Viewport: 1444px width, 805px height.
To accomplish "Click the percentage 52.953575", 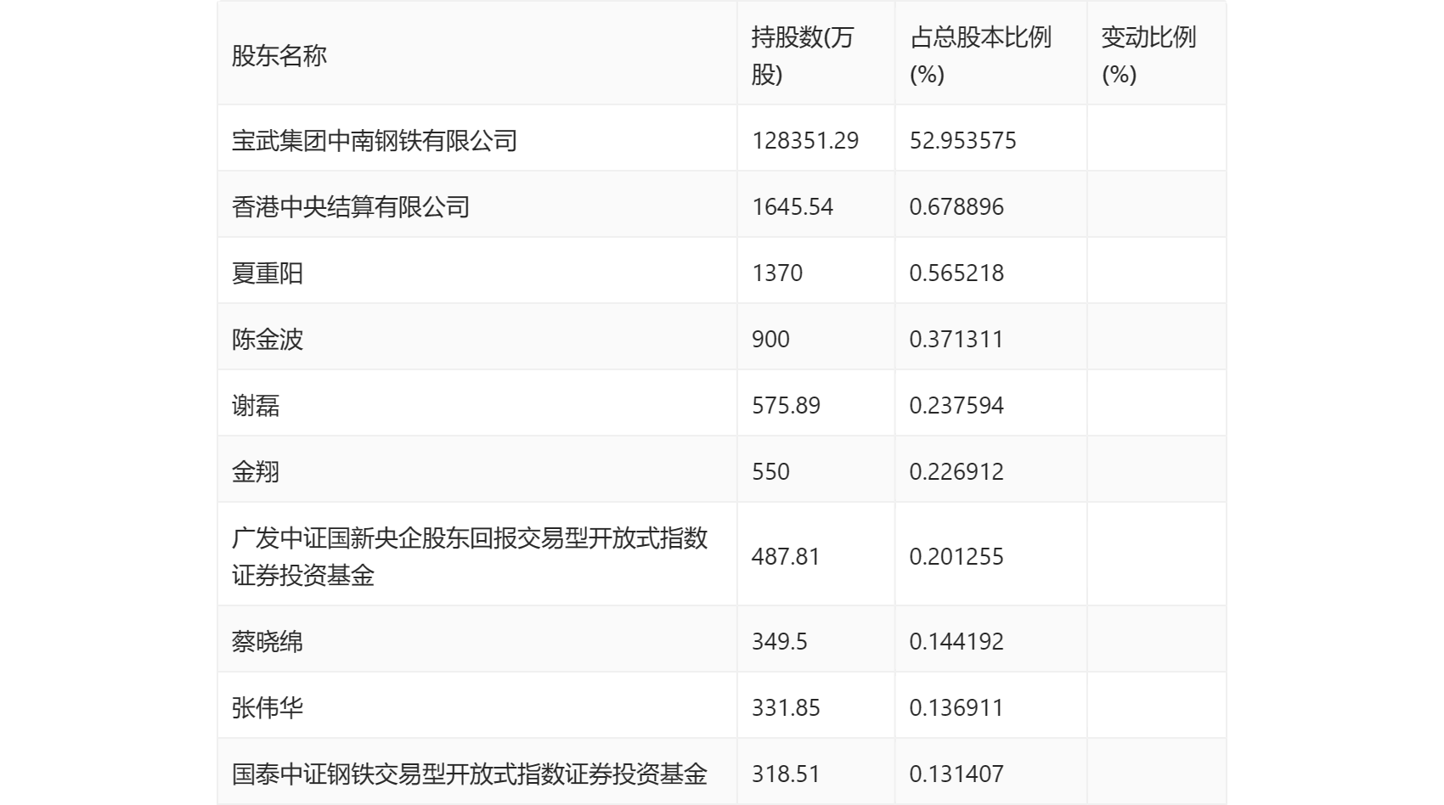I will [x=963, y=140].
